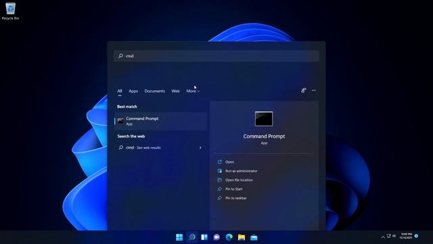The height and width of the screenshot is (244, 433).
Task: Open File Explorer from the taskbar
Action: (242, 237)
